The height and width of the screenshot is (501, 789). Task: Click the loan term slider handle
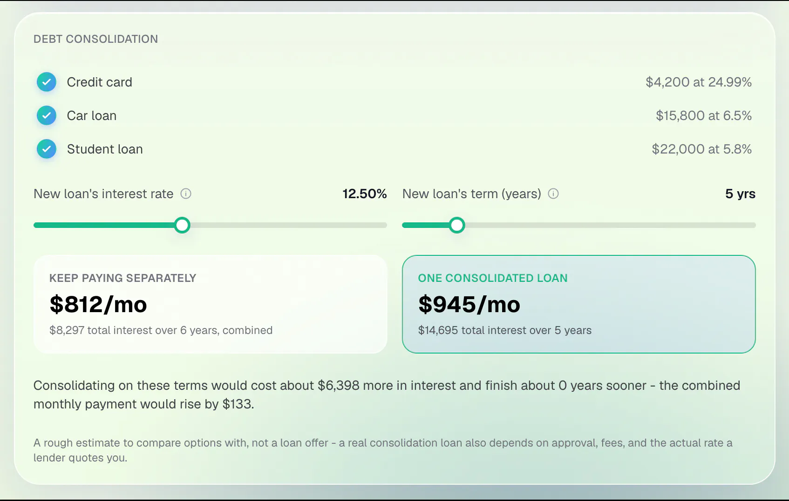tap(457, 225)
